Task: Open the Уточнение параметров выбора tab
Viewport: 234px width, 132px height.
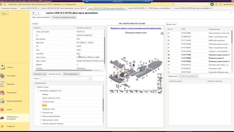Action: 64,17
